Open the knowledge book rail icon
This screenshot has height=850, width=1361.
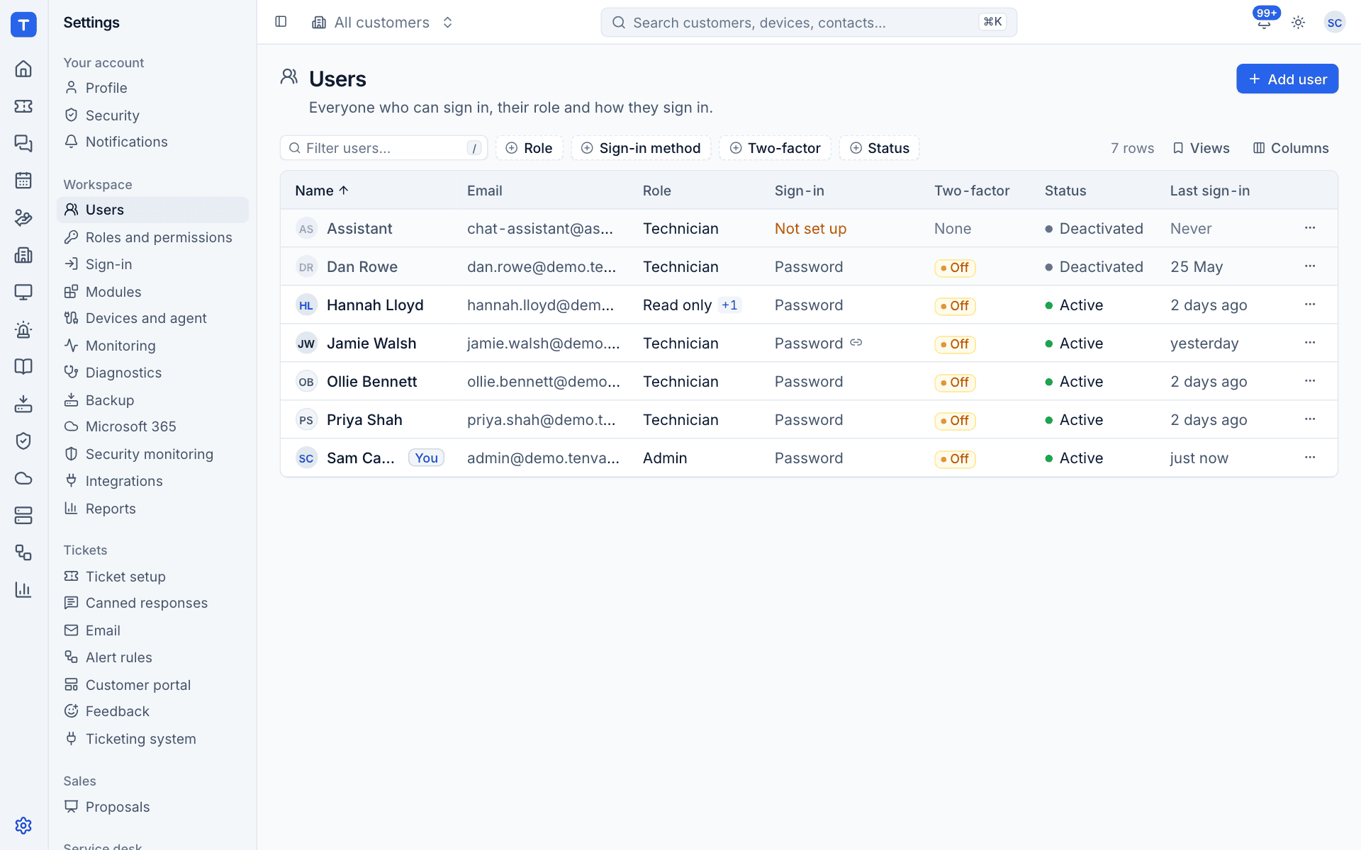click(x=23, y=366)
